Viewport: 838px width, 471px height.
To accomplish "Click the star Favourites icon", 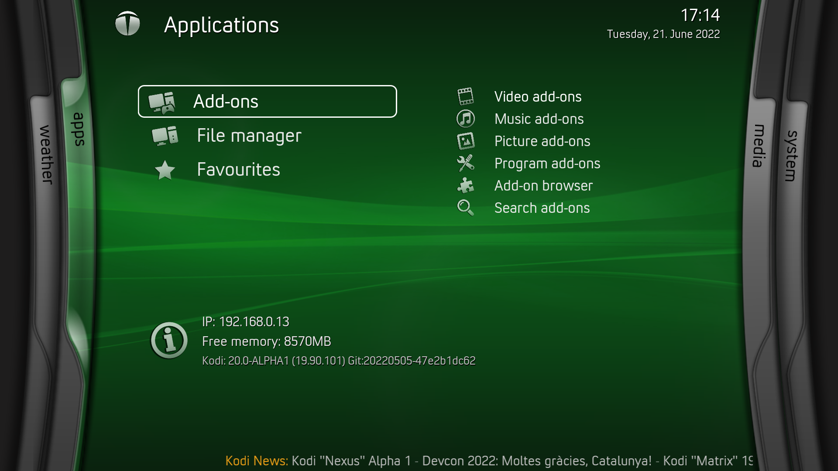I will pos(165,170).
